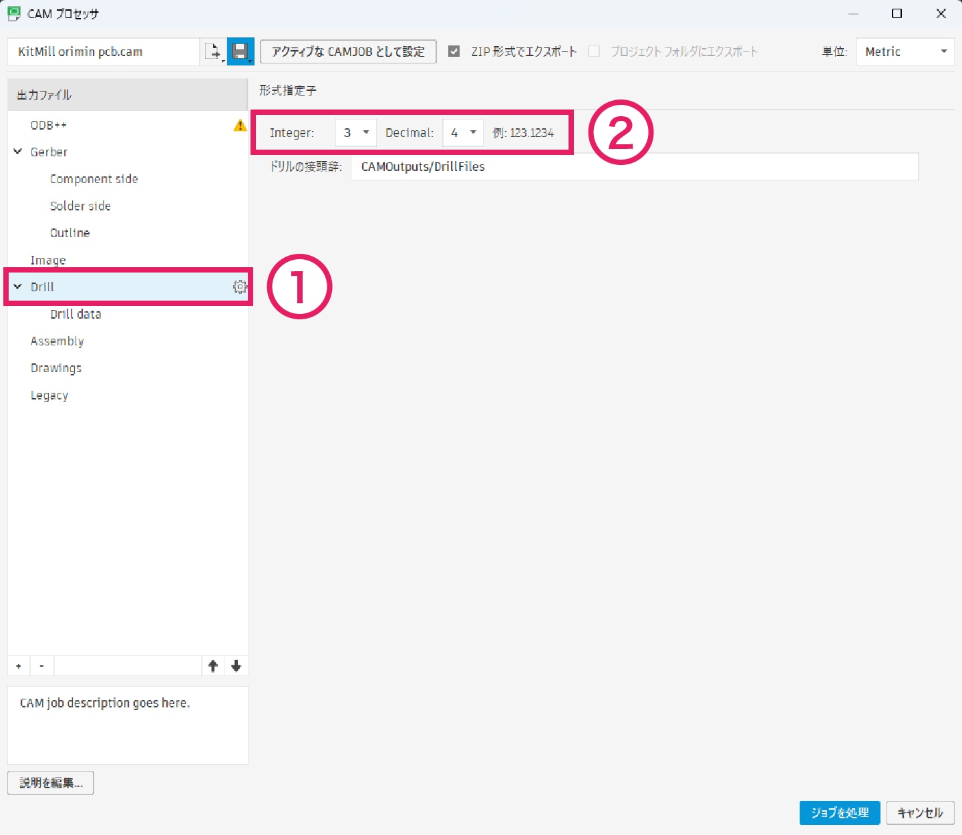Remove an output with the minus button
The width and height of the screenshot is (962, 835).
(x=41, y=666)
